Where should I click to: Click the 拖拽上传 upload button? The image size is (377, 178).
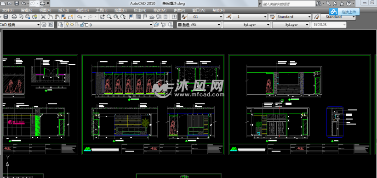(x=344, y=11)
